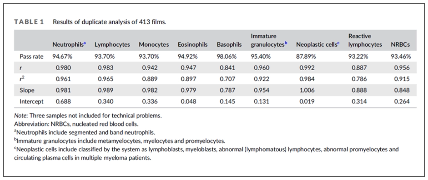Viewport: 428px width, 180px height.
Task: Click the 98.06% Basophils pass rate
Action: point(228,56)
